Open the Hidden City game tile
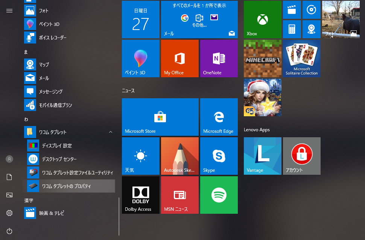The image size is (365, 240). point(263,97)
